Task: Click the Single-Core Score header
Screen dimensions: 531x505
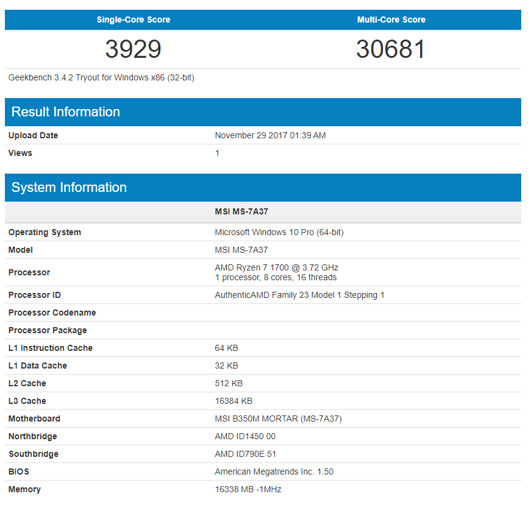Action: (x=134, y=19)
